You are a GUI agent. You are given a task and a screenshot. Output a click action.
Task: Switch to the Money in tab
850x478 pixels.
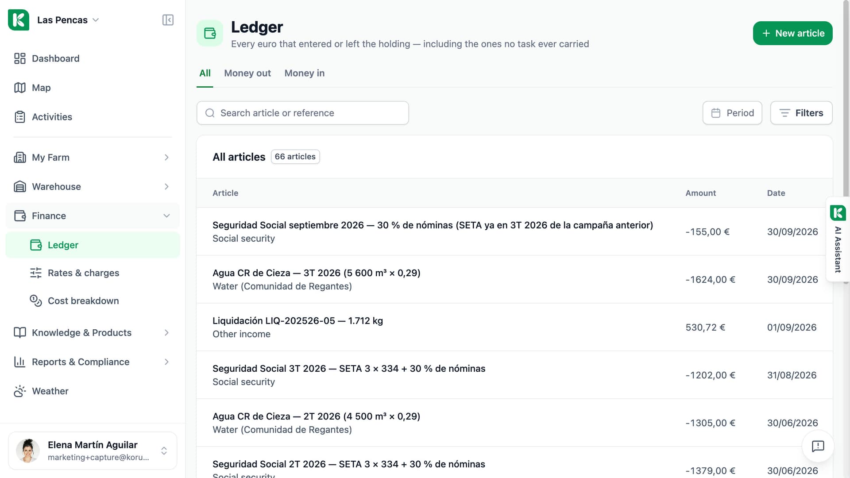[305, 73]
